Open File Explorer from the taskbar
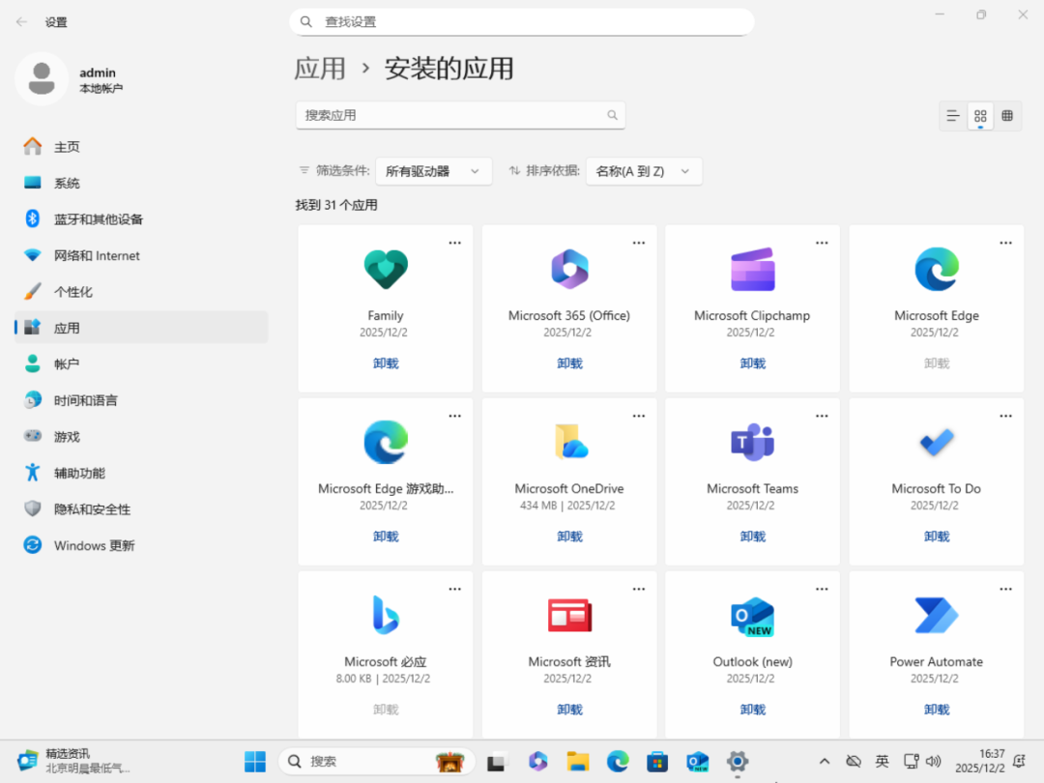 pos(578,761)
